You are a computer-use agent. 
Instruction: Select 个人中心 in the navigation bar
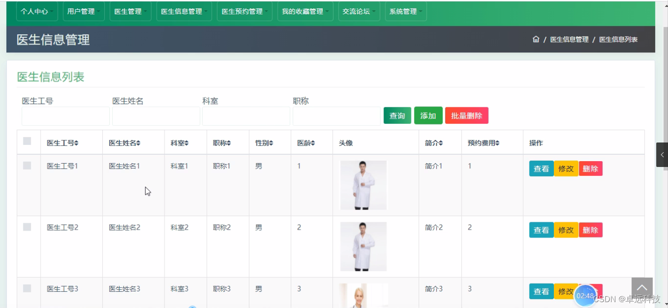click(37, 11)
